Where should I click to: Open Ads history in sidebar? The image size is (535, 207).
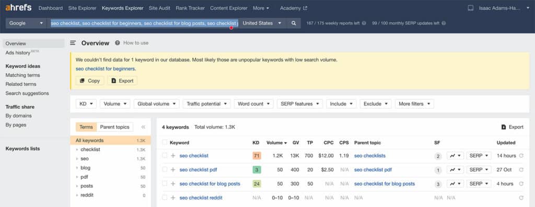coord(18,53)
